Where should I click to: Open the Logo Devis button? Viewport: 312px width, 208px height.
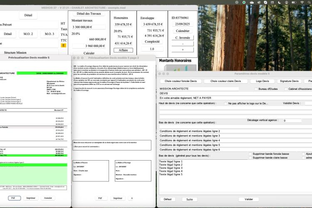pyautogui.click(x=262, y=81)
